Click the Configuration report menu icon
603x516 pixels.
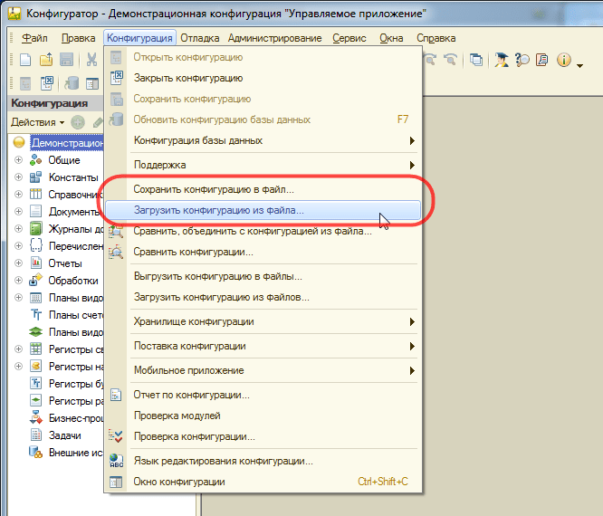116,395
